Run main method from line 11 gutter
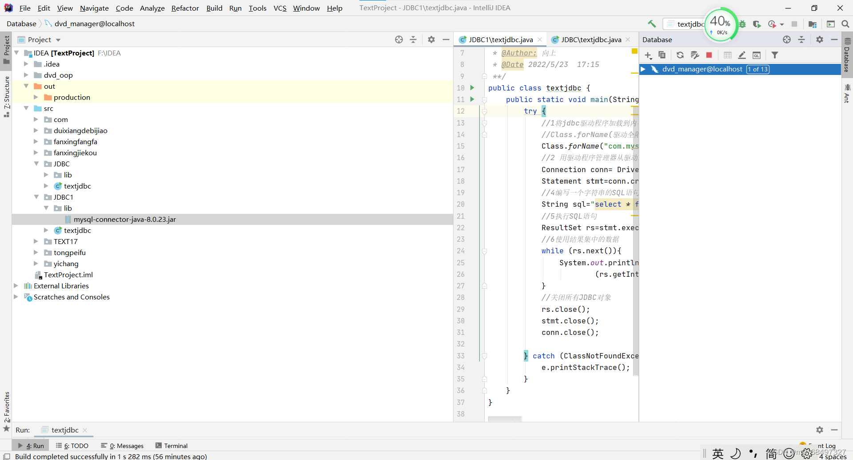Screen dimensions: 853x460 coord(472,99)
